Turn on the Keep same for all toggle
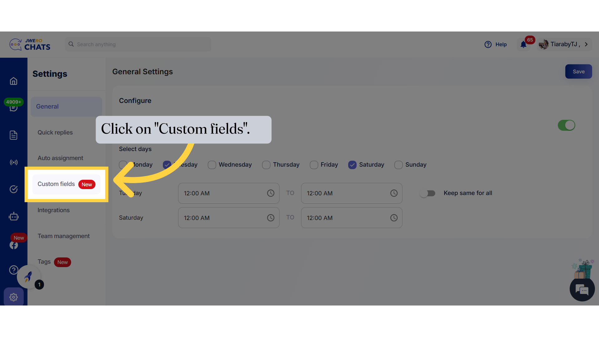The height and width of the screenshot is (337, 599). point(428,193)
